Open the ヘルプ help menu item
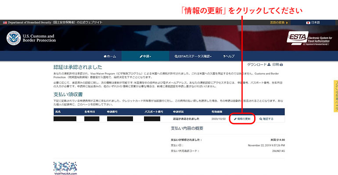 (x=229, y=56)
